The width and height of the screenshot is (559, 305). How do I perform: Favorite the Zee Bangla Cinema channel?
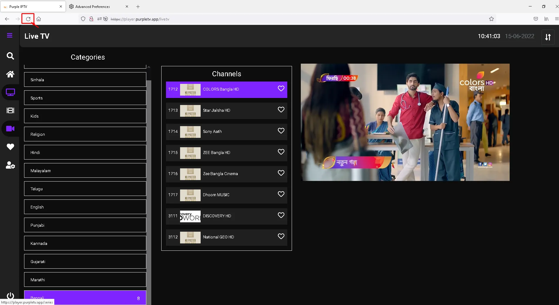click(281, 173)
